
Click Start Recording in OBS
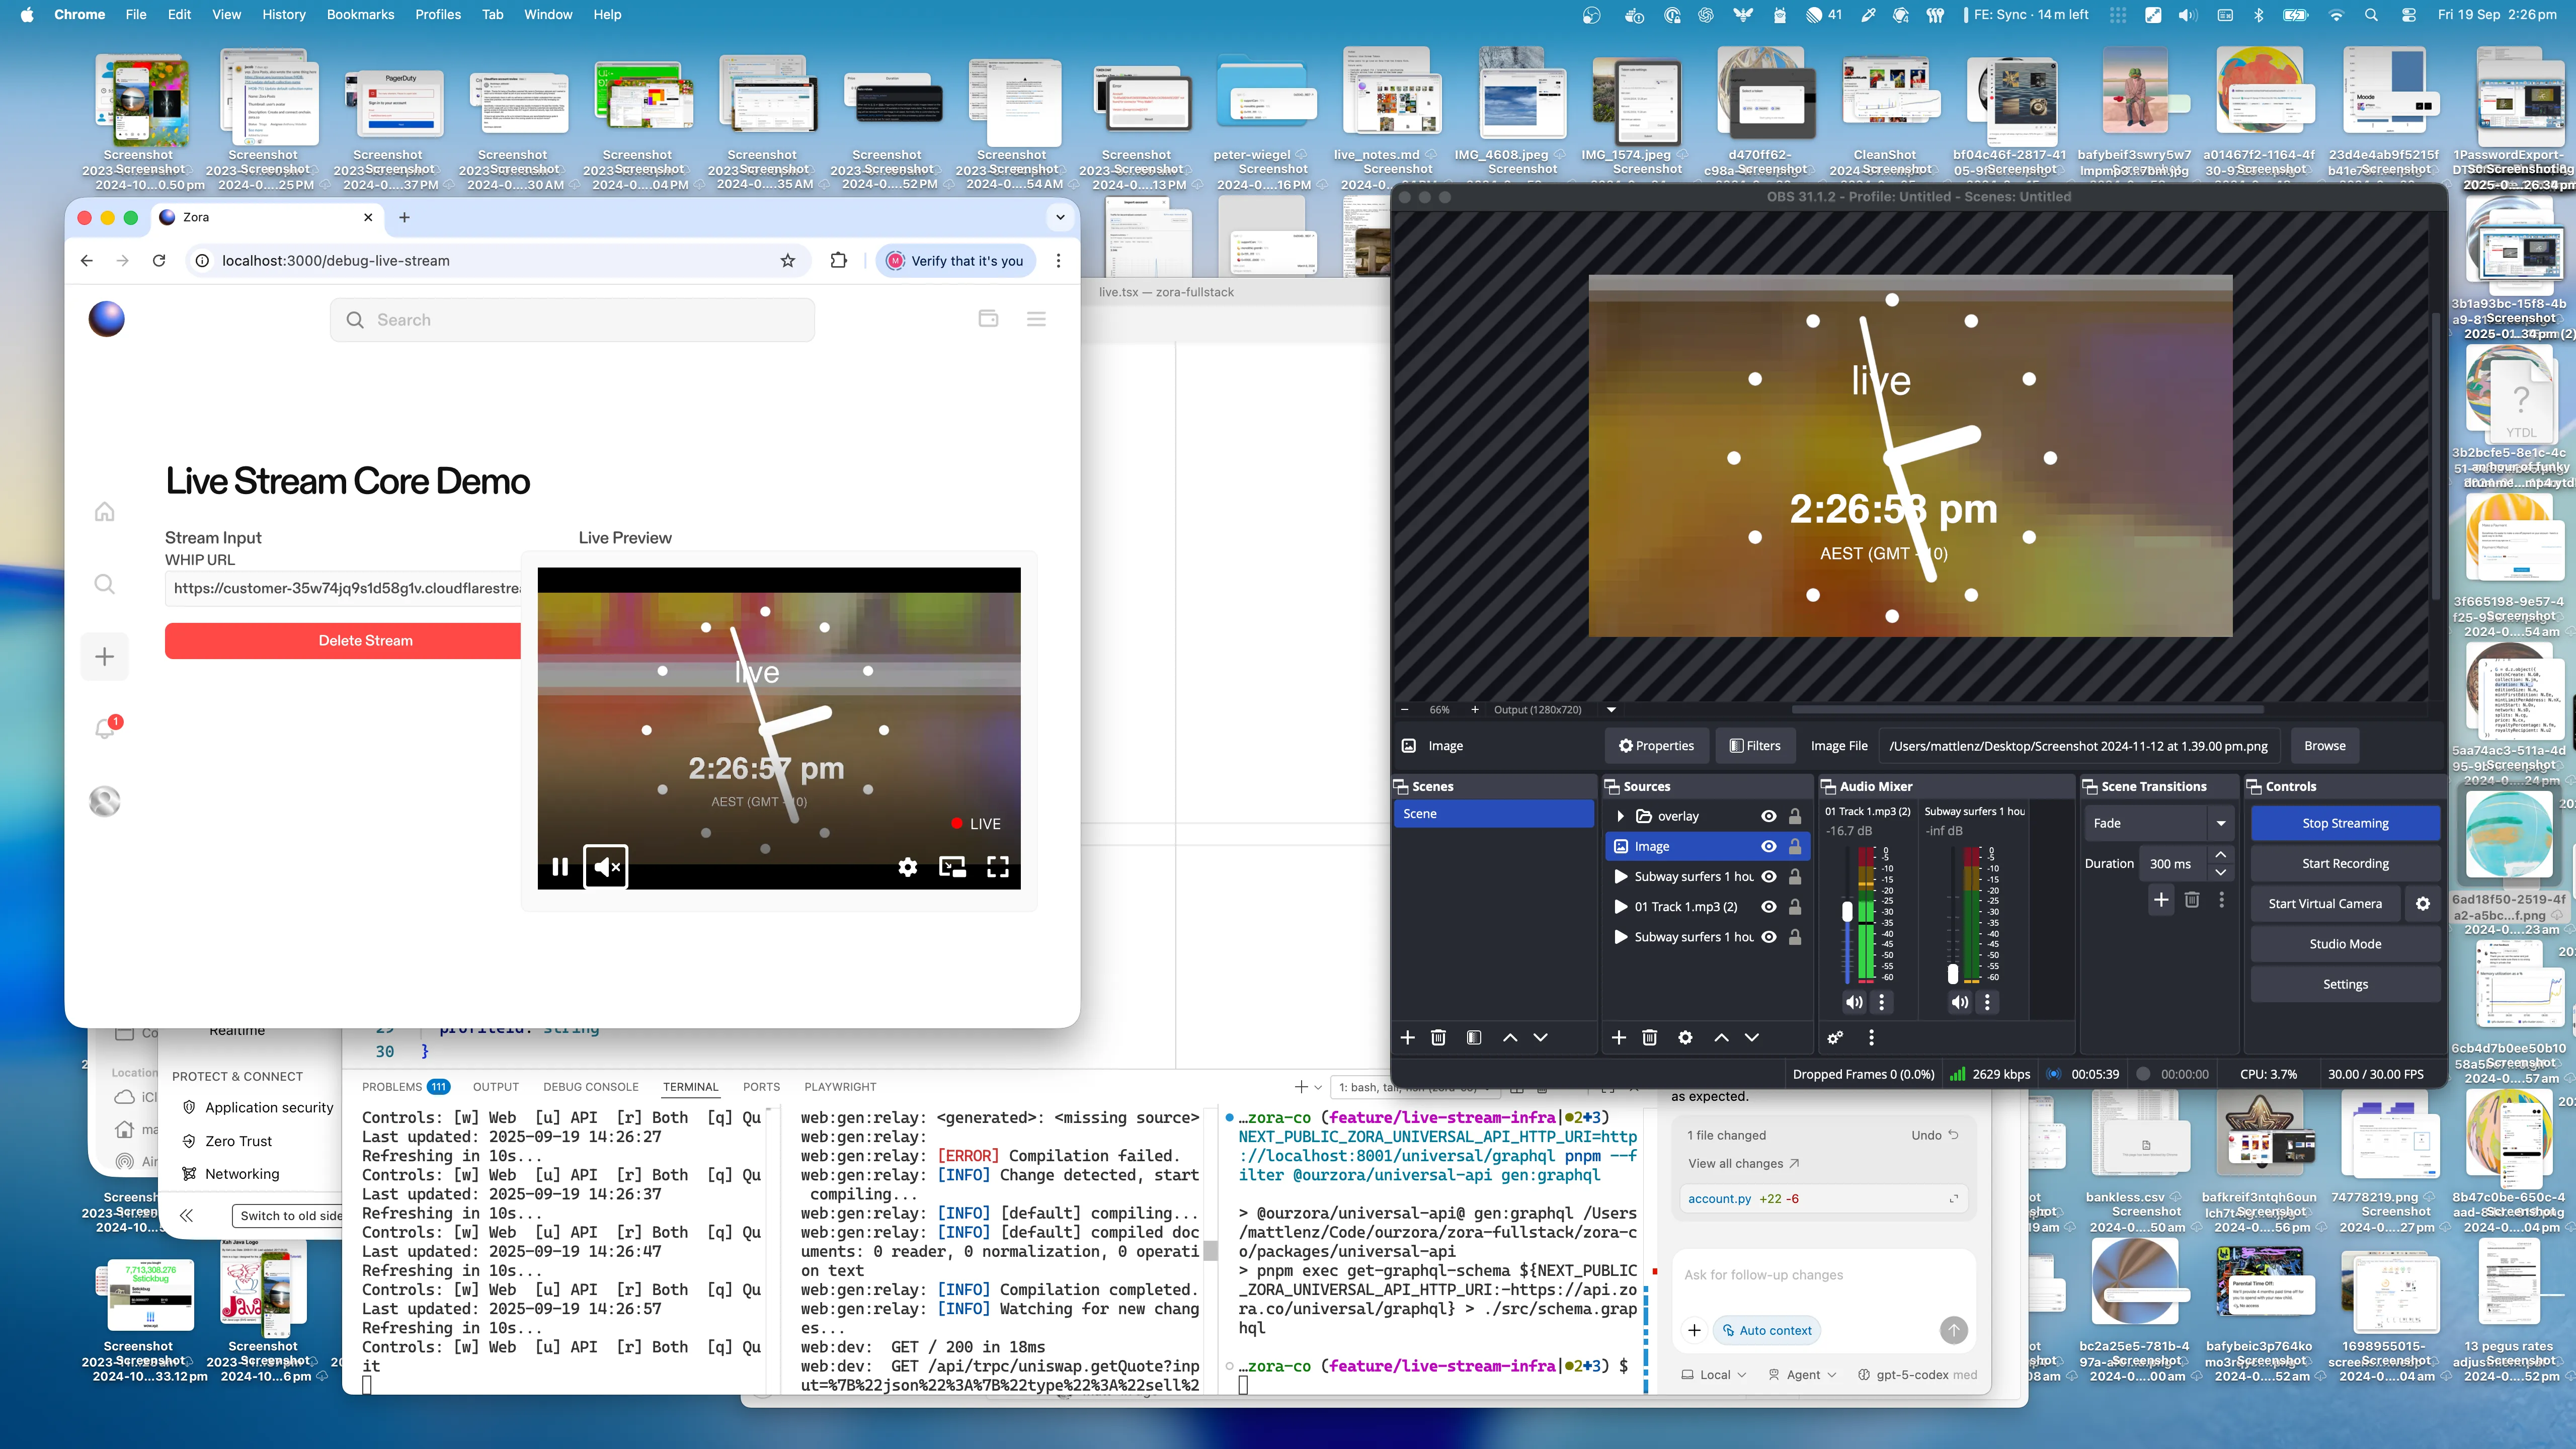(2345, 863)
